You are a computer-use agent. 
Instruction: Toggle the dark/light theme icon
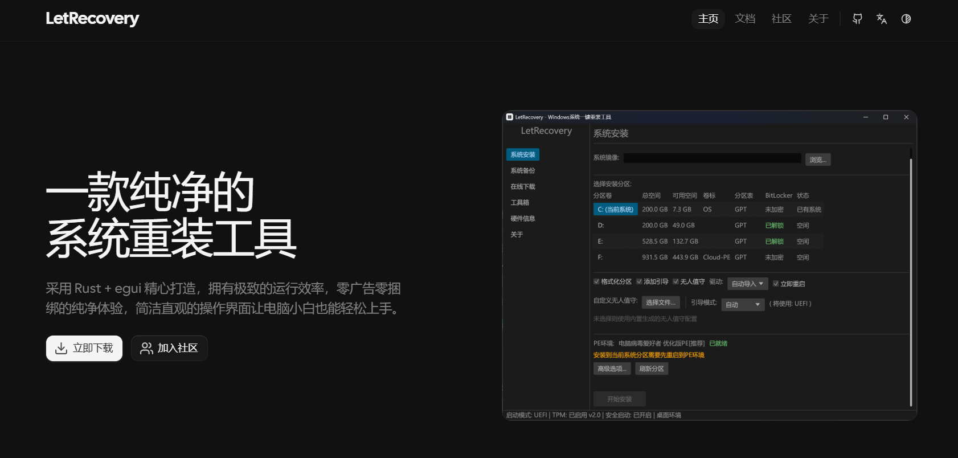906,19
